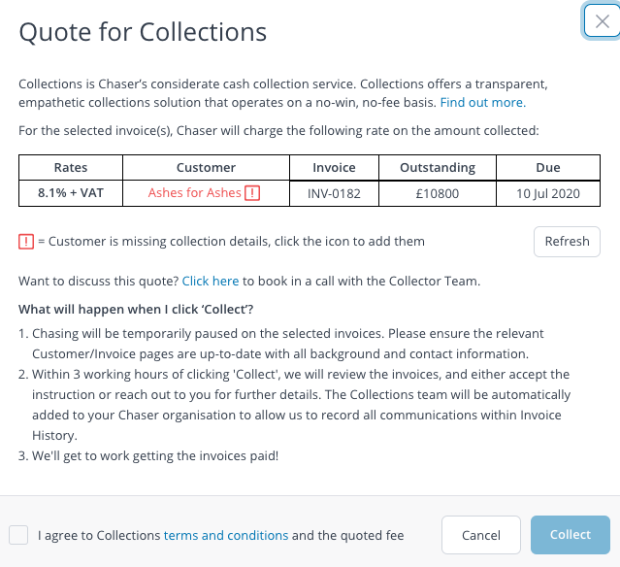Click the Due column header
The image size is (620, 567).
[548, 168]
